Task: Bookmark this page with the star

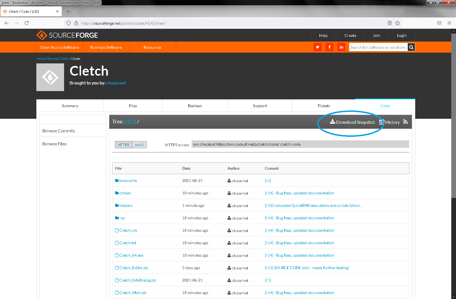Action: 397,23
